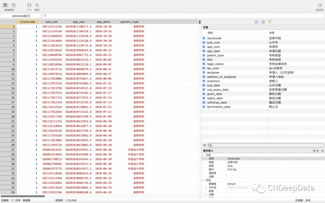Select the pub_date variable row
Image resolution: width=325 pixels, height=203 pixels.
[263, 85]
